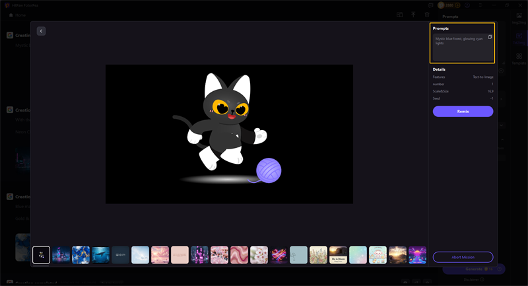
Task: Click the large black cat preview image
Action: [229, 134]
